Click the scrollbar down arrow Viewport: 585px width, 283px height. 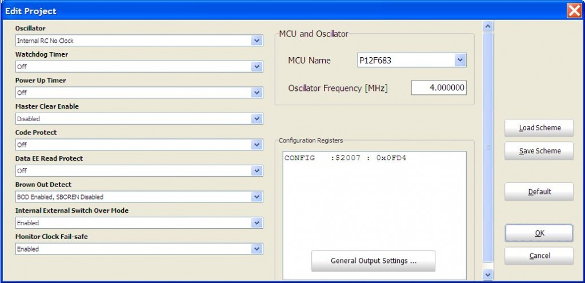click(488, 275)
